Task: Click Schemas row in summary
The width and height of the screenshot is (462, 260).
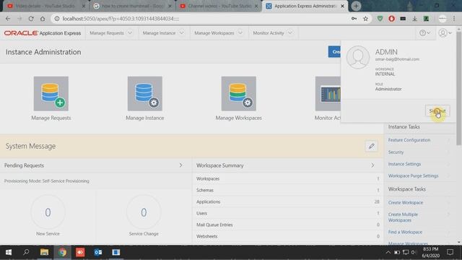Action: [288, 190]
